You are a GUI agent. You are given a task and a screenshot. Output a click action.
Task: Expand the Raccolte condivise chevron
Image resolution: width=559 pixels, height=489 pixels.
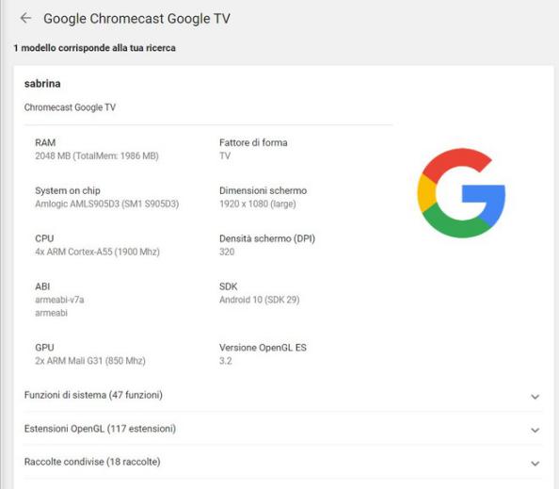tap(535, 464)
